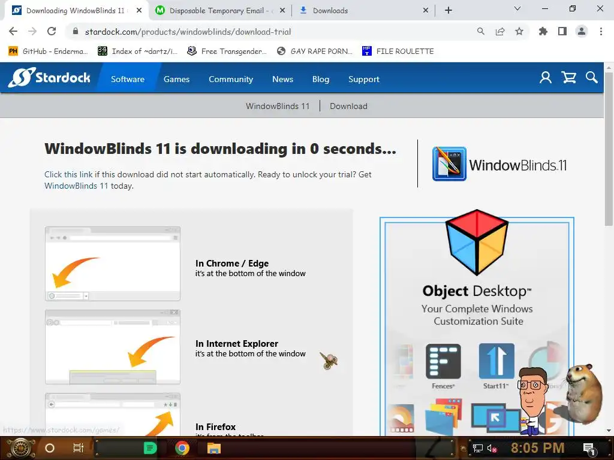Open the FILE ROULETTE bookmark
The height and width of the screenshot is (460, 614).
coord(398,51)
